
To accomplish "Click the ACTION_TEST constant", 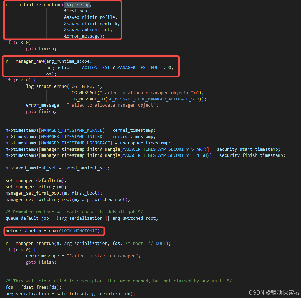I will click(96, 67).
